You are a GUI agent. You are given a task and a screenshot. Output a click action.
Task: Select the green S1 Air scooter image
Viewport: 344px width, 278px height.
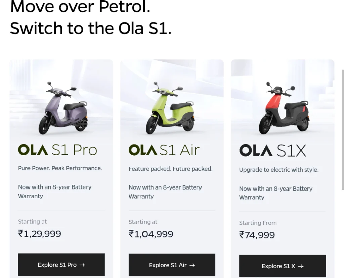[x=170, y=108]
